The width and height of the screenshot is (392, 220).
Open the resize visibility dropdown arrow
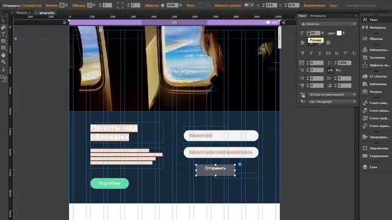coord(252,5)
